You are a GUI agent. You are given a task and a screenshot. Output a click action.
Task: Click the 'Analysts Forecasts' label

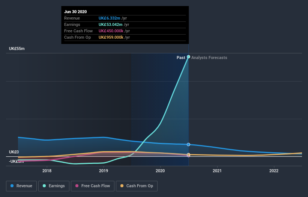(209, 58)
